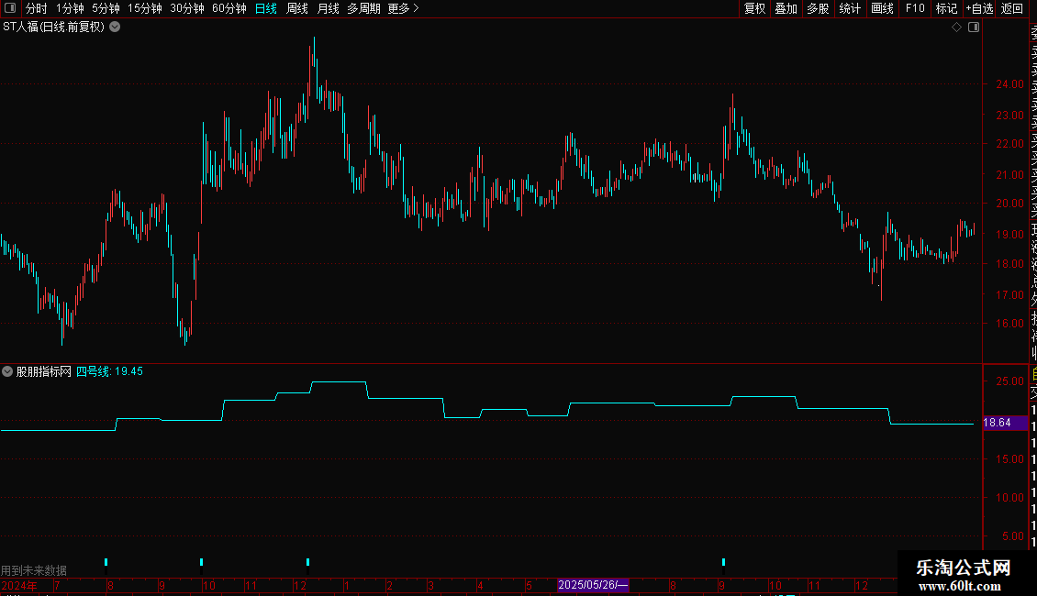Image resolution: width=1037 pixels, height=596 pixels.
Task: Toggle the left sidebar panel icon
Action: coord(10,8)
